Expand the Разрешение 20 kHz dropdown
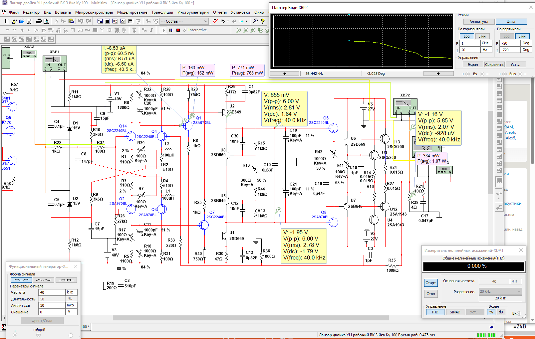The image size is (535, 339). pos(500,291)
